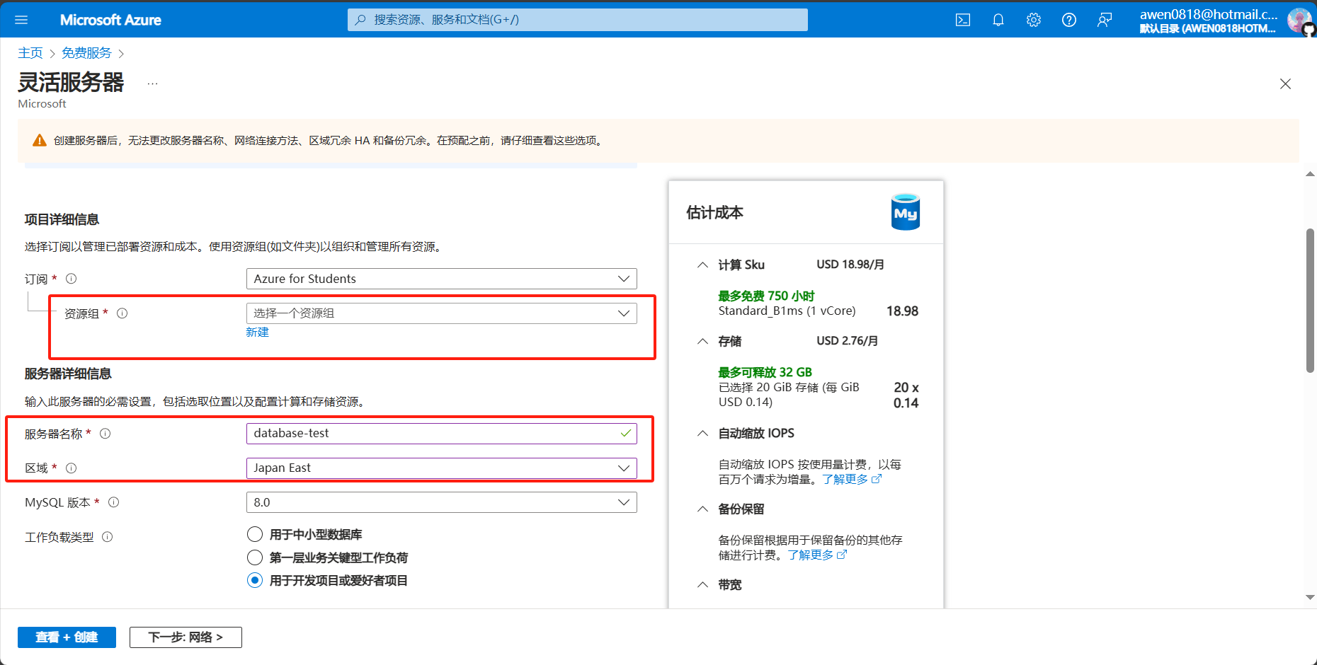
Task: Open the 区域 dropdown Japan East
Action: (441, 468)
